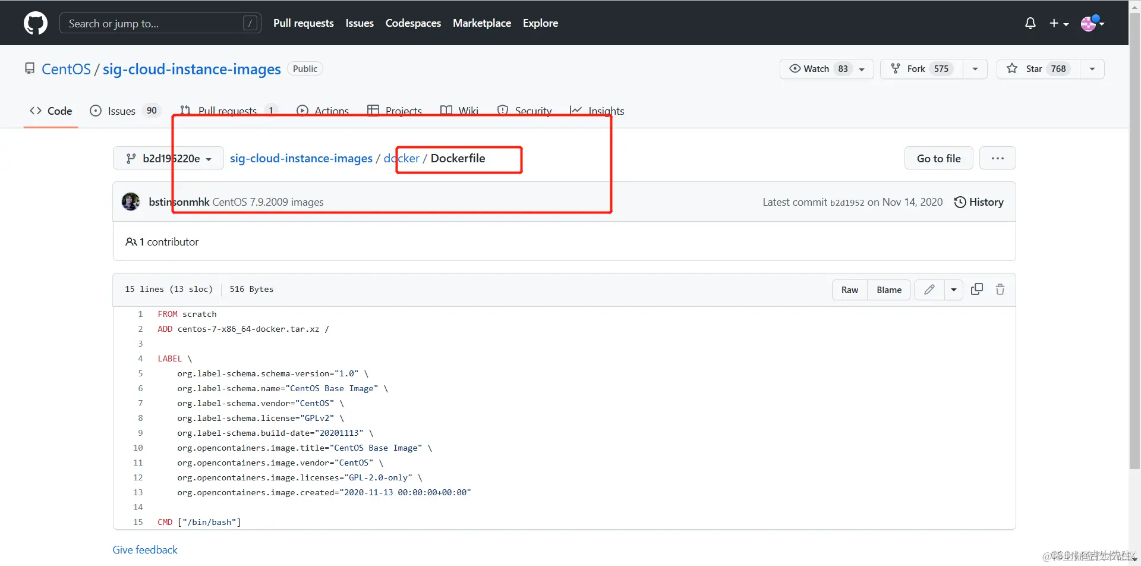The image size is (1141, 566).
Task: Edit the file with the pencil icon
Action: (x=929, y=290)
